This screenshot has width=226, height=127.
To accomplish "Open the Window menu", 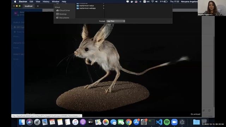I will 55,1.
